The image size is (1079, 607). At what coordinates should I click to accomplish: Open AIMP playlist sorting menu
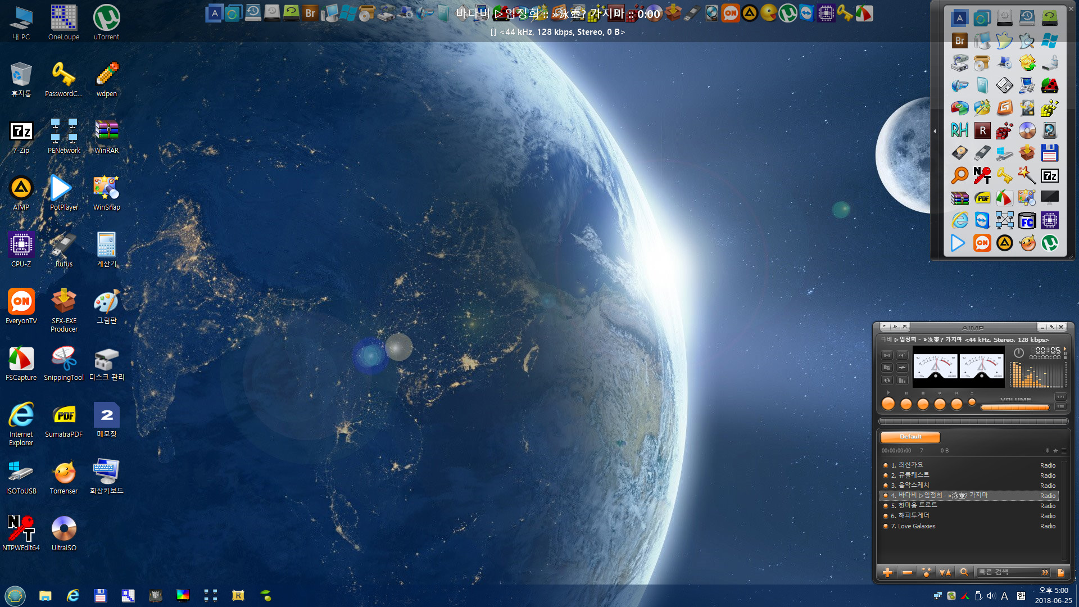pyautogui.click(x=945, y=572)
